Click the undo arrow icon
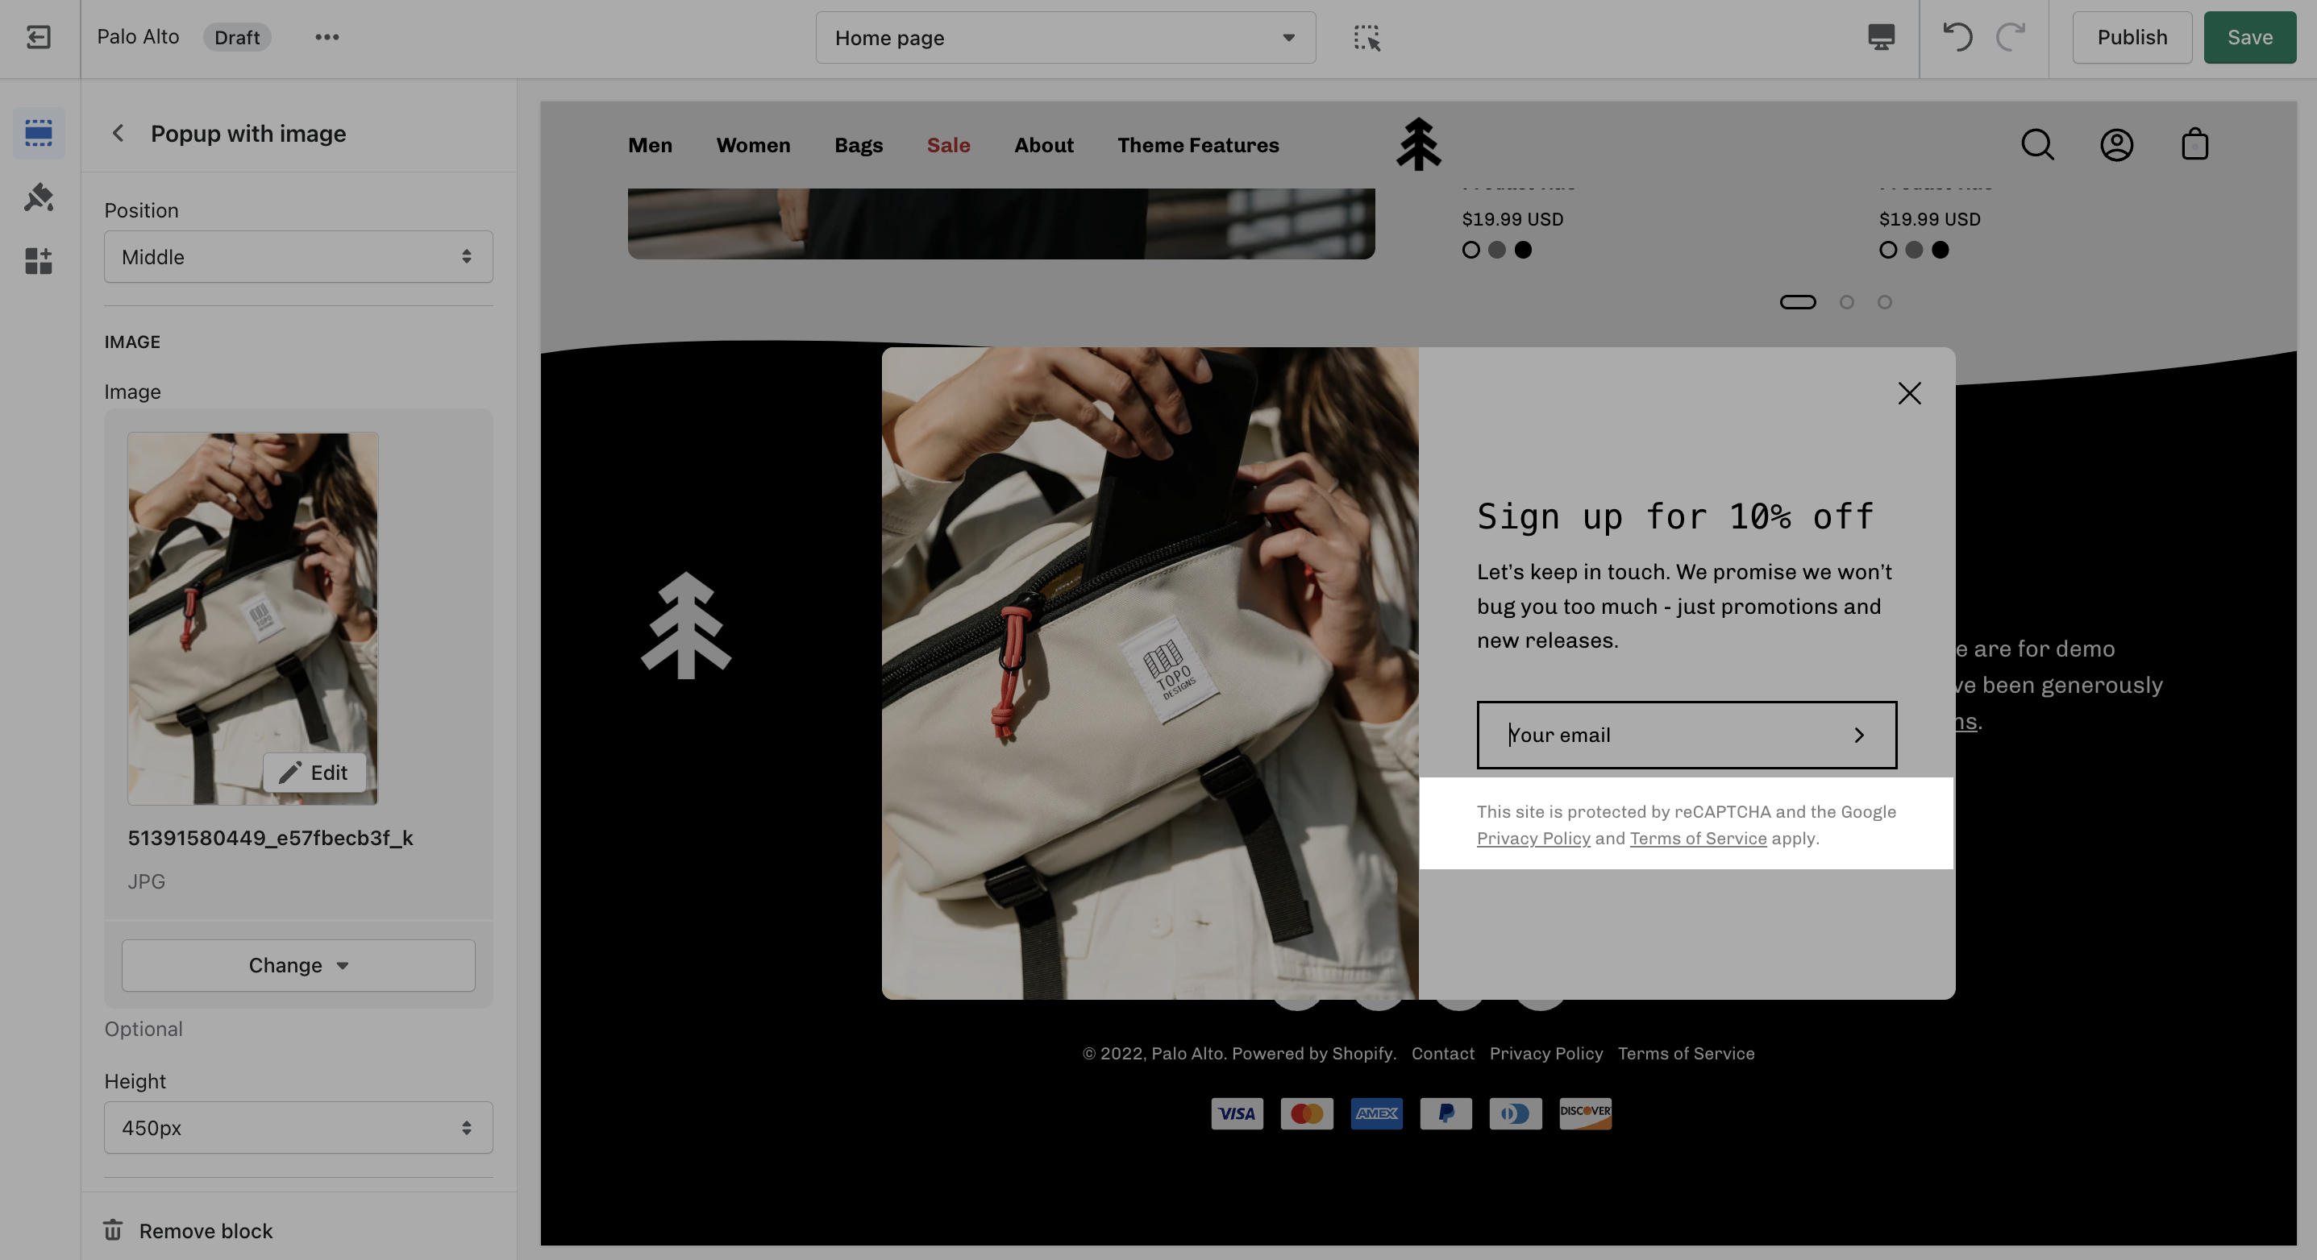Screen dimensions: 2317x1260 (1957, 37)
